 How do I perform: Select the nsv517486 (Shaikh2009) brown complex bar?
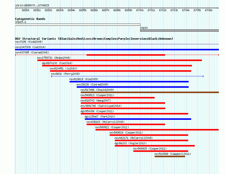(150, 92)
